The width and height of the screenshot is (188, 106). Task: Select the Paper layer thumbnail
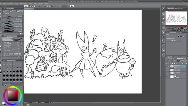click(172, 77)
